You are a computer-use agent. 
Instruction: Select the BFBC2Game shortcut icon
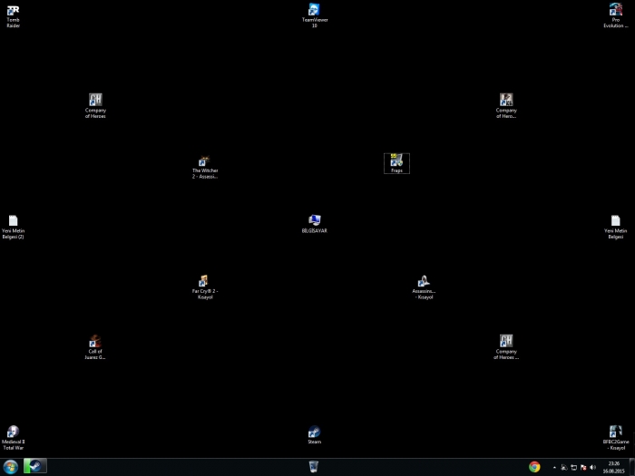615,432
